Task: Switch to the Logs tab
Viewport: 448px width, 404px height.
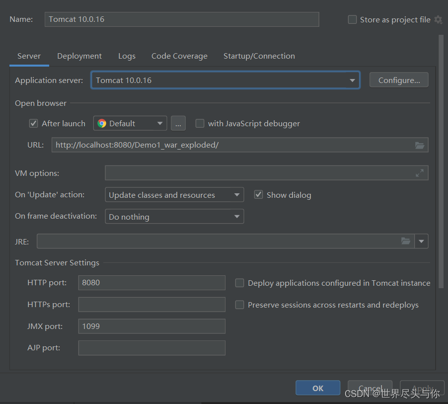Action: (x=127, y=56)
